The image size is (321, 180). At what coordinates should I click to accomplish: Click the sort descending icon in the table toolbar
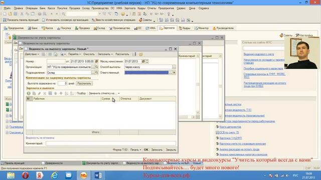pos(72,93)
